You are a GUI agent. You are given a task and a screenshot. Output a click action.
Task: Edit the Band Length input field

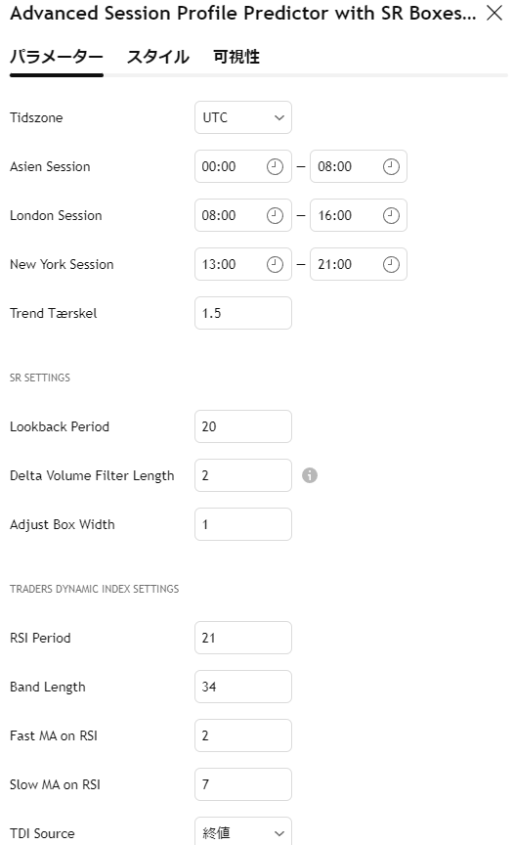pos(243,688)
